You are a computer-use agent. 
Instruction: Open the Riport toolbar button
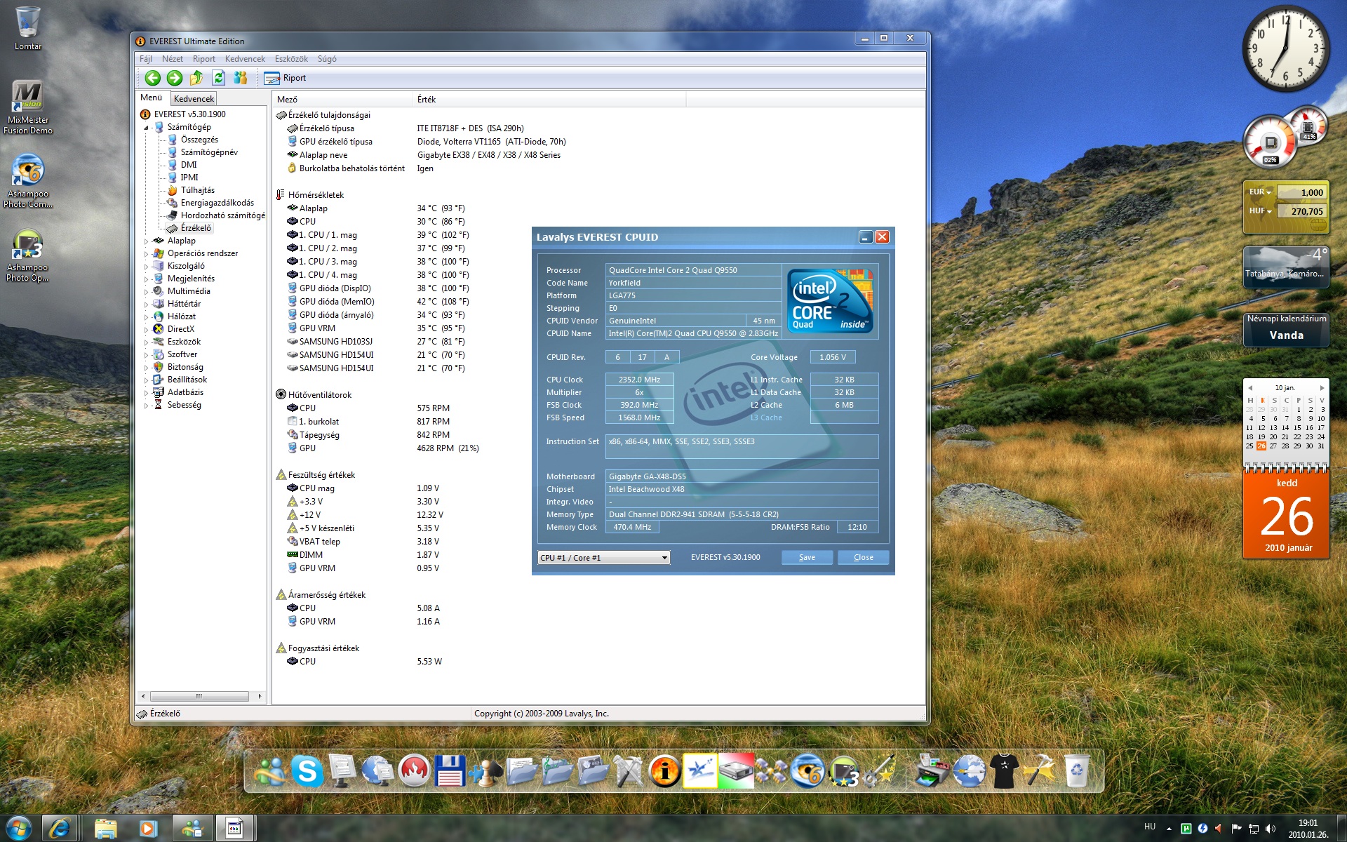point(285,78)
